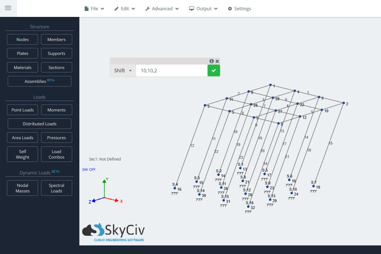Select node 2 at the grid corner

[x=344, y=103]
